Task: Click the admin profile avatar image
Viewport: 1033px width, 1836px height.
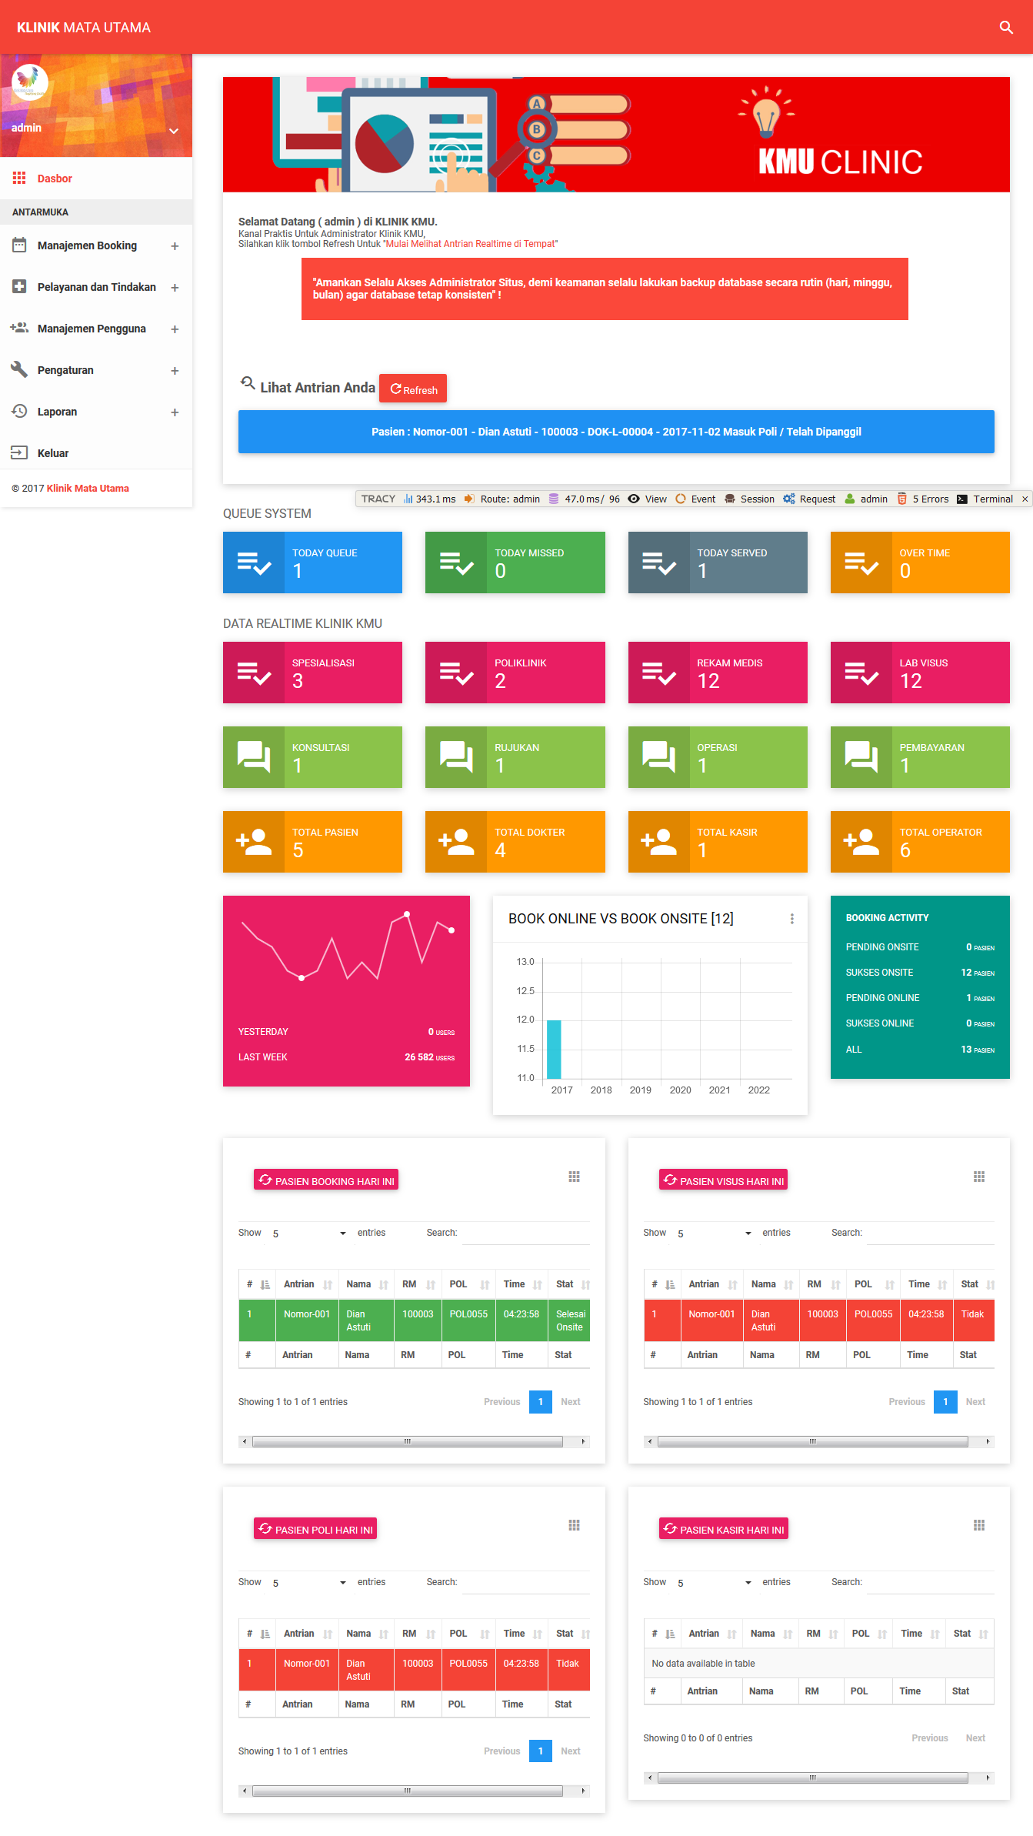Action: point(30,82)
